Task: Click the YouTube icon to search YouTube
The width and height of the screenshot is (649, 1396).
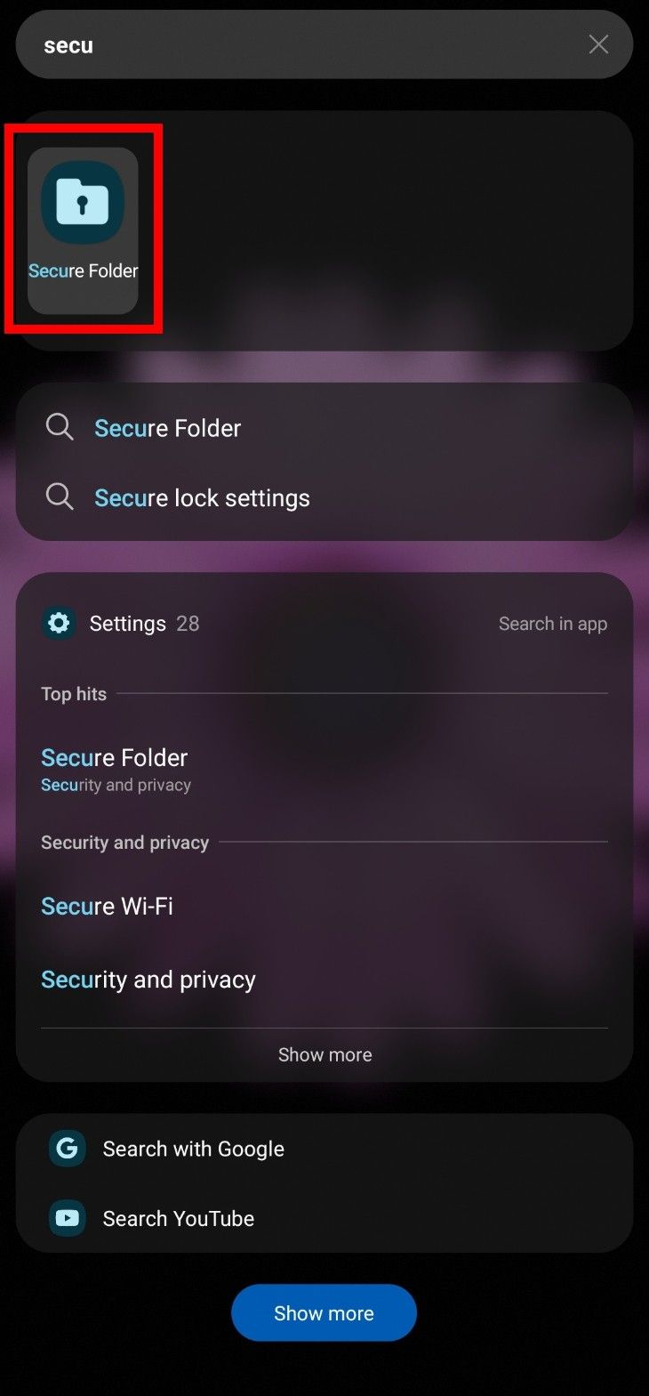Action: [67, 1217]
